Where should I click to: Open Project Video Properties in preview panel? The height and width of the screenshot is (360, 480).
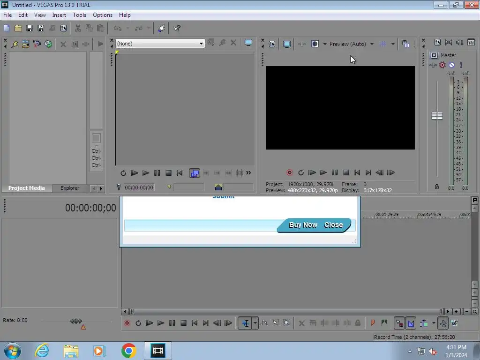[272, 44]
